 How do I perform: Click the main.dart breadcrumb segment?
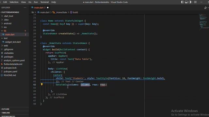click(x=45, y=12)
